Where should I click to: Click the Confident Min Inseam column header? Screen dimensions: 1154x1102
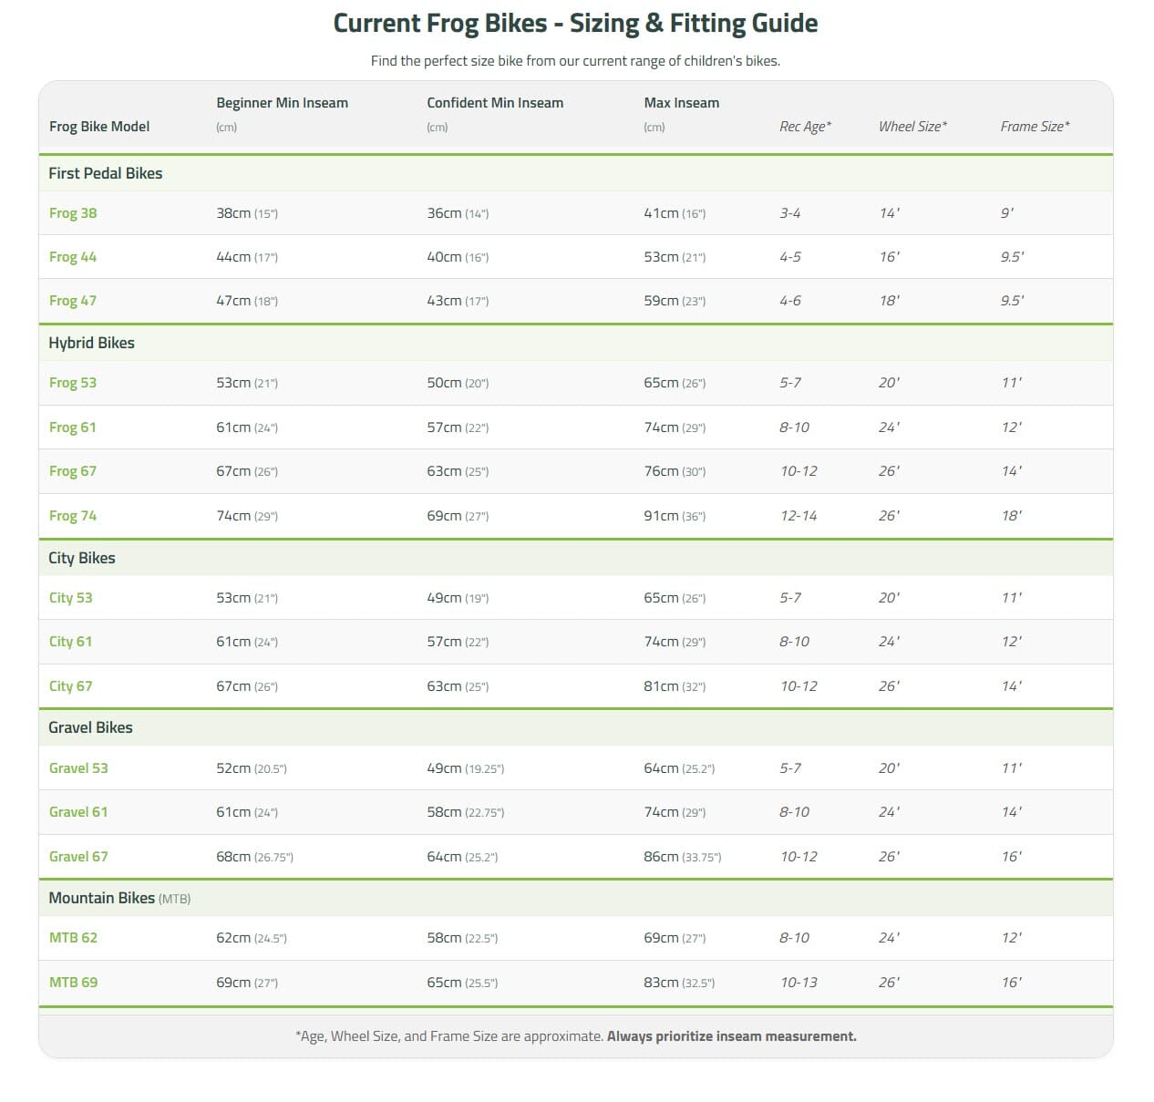click(x=495, y=103)
